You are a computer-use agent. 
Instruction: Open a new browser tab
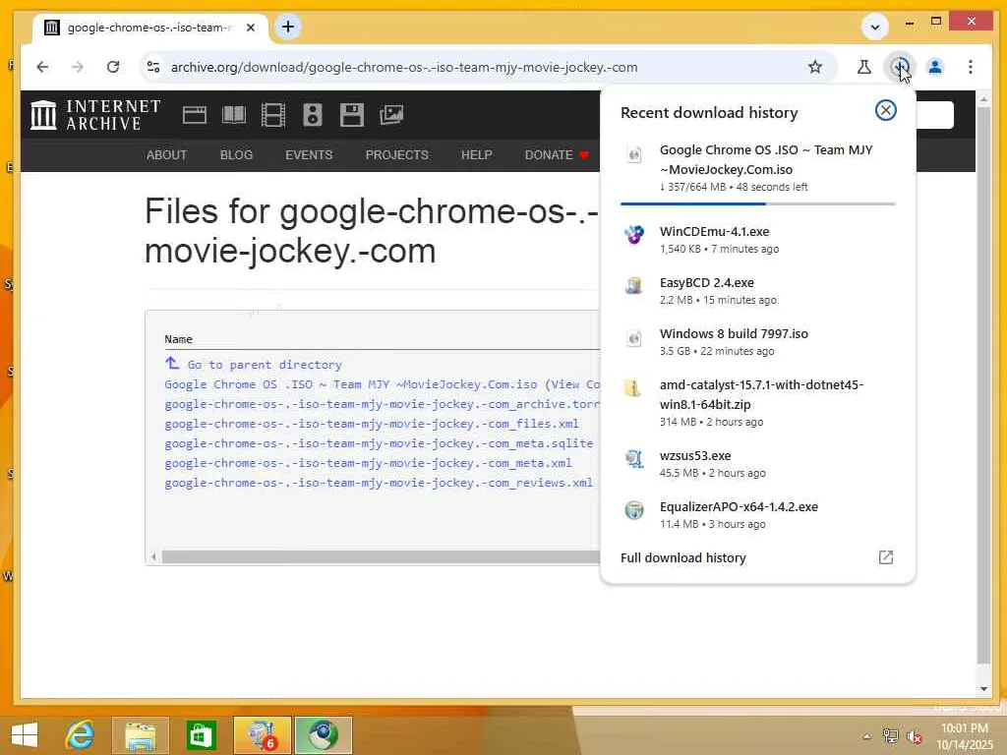pyautogui.click(x=288, y=27)
